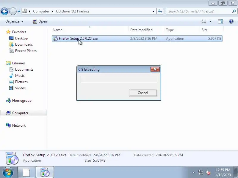
Task: Click the Network globe icon
Action: click(8, 125)
